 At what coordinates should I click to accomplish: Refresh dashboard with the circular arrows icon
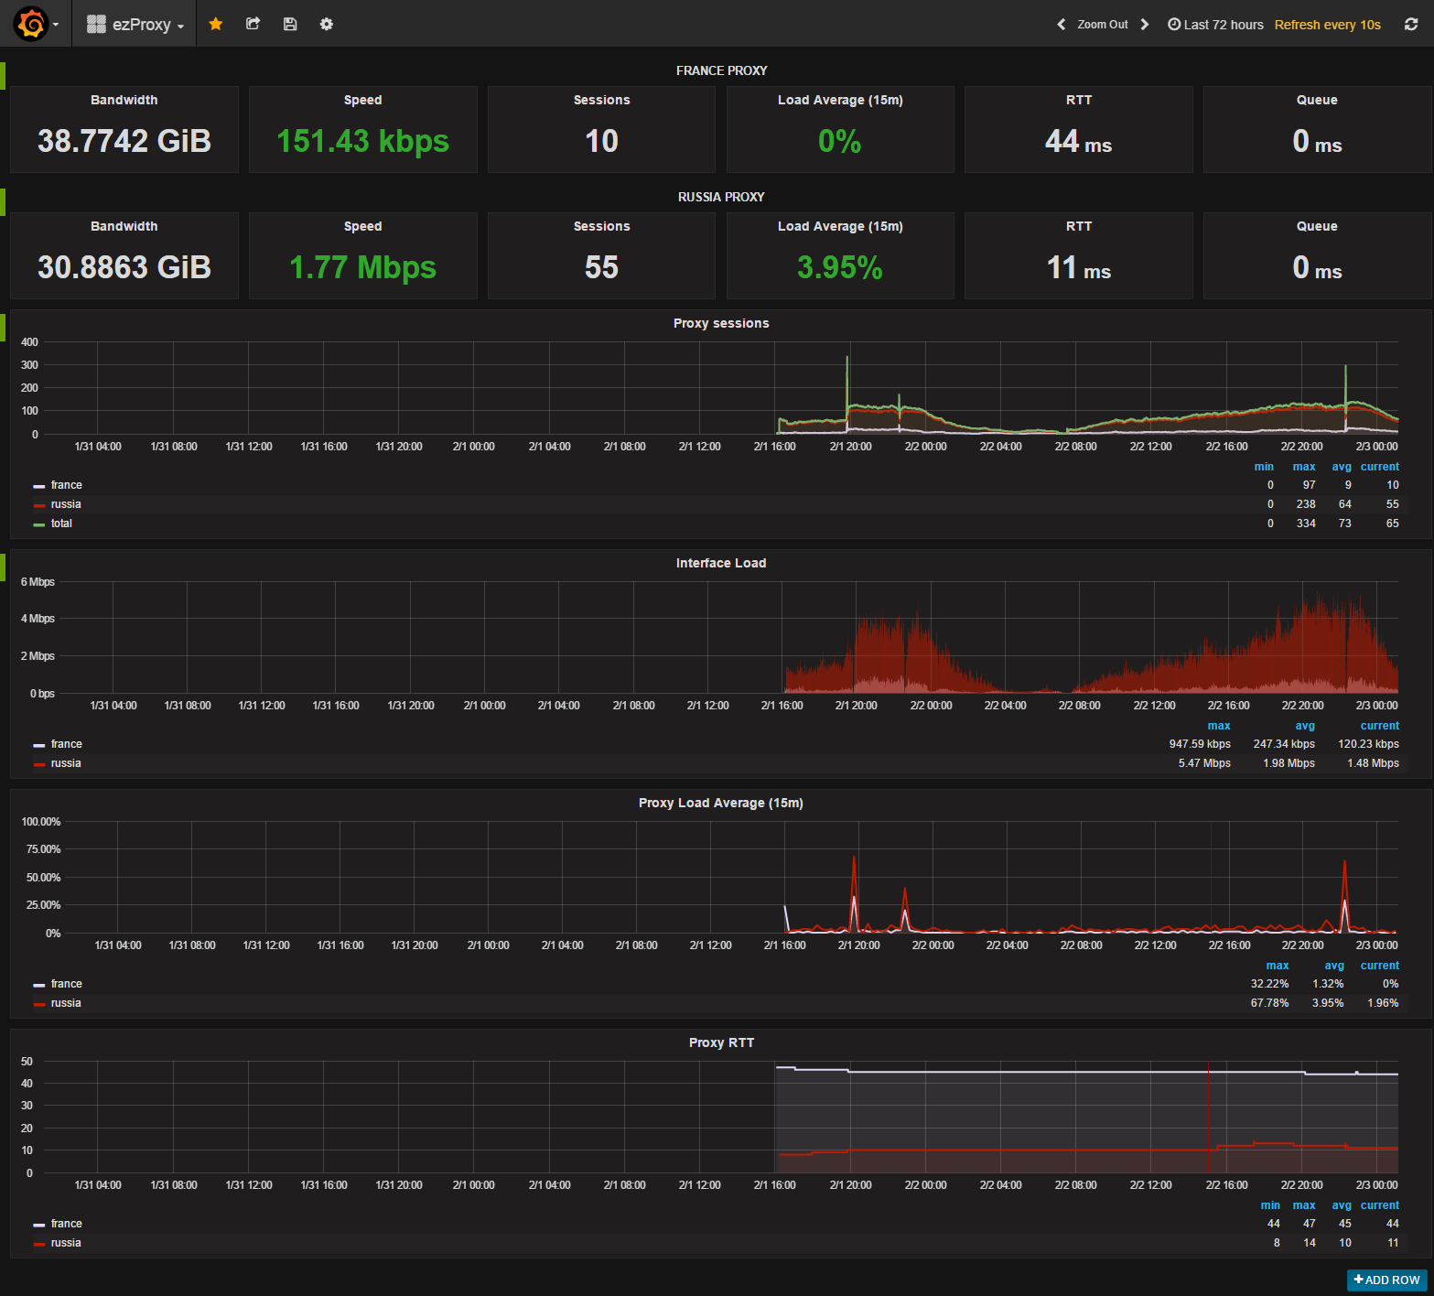(x=1411, y=25)
